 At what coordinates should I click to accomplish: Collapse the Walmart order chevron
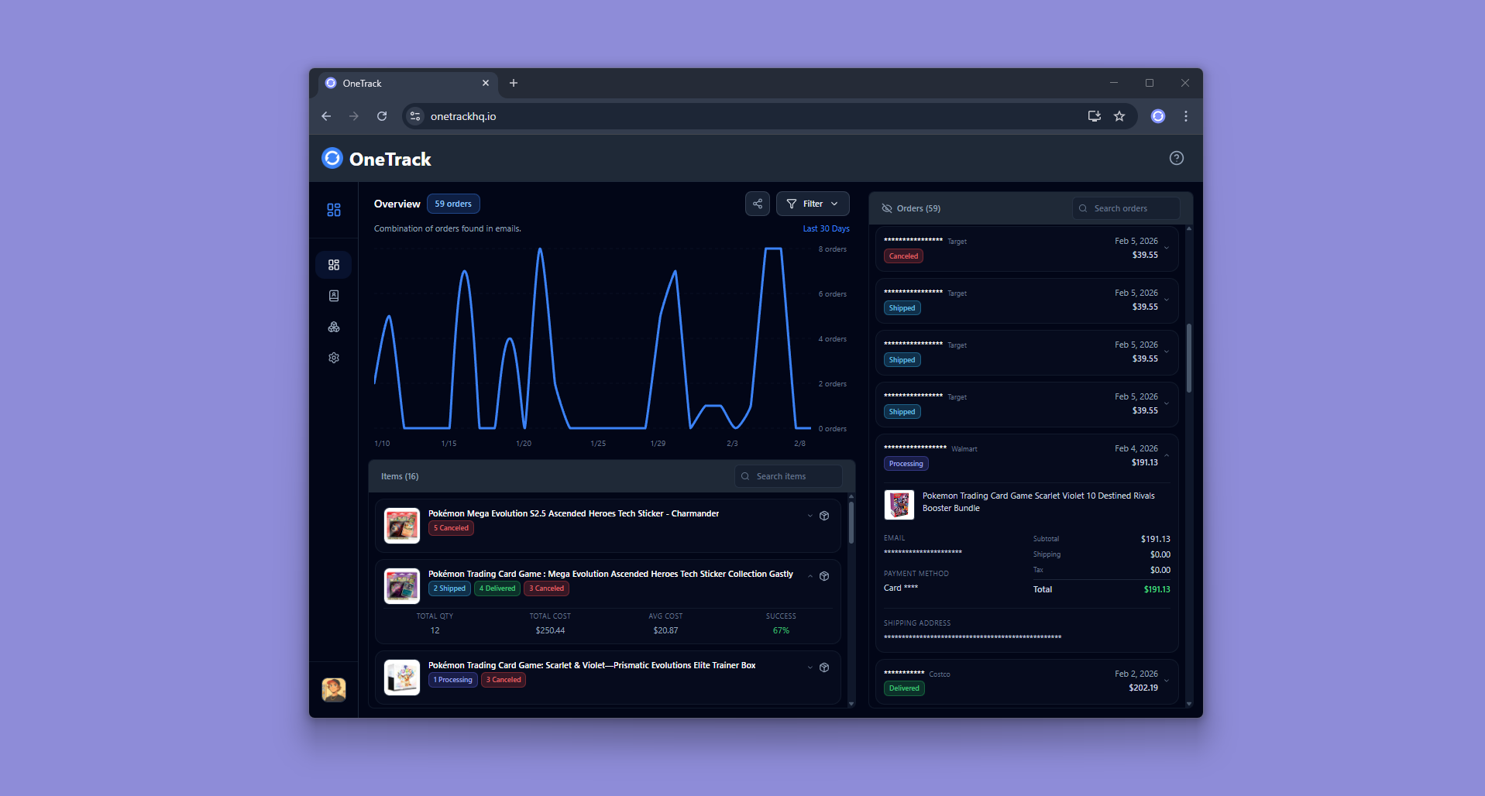coord(1167,455)
